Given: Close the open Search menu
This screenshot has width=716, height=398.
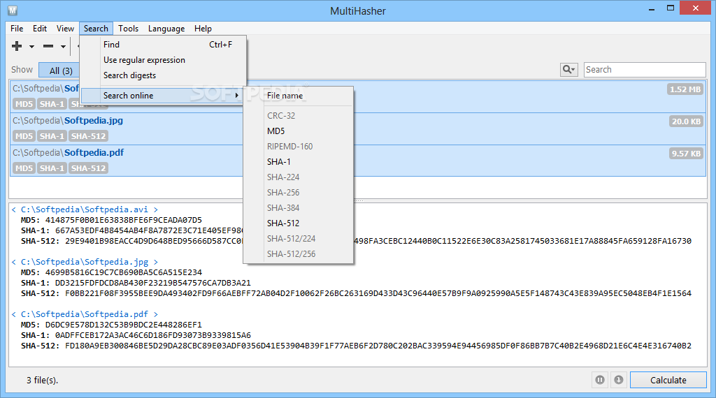Looking at the screenshot, I should [x=96, y=28].
